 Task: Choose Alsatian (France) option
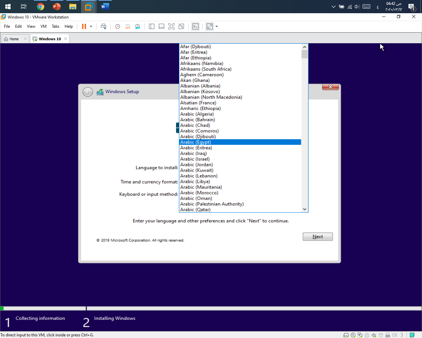240,103
